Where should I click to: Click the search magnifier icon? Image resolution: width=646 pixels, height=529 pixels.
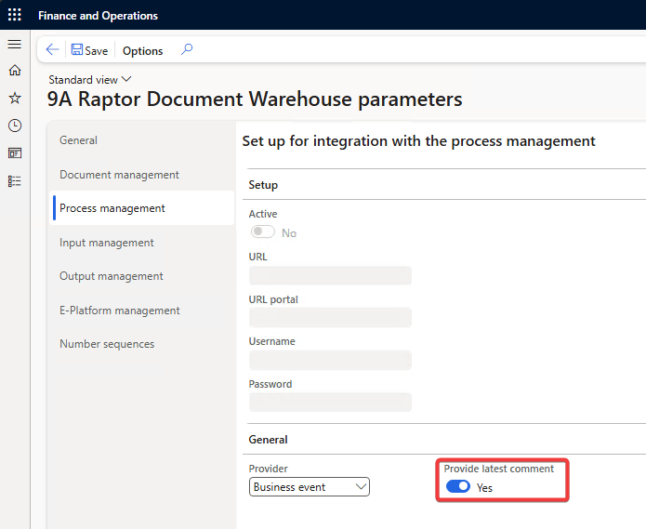tap(187, 50)
